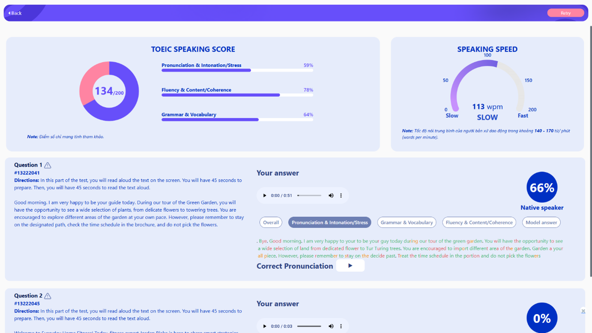Click the 134/200 score donut chart
This screenshot has width=592, height=333.
pos(109,91)
